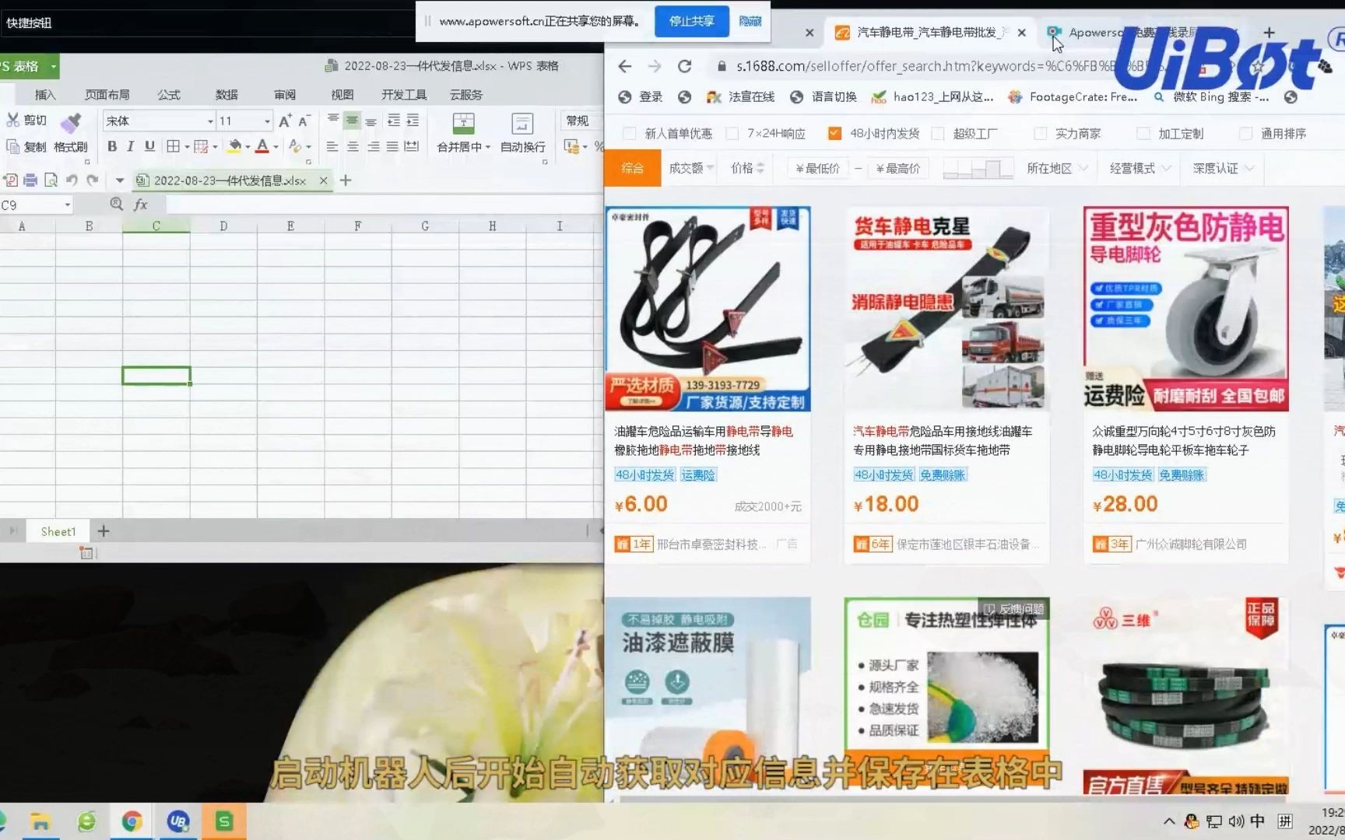Image resolution: width=1345 pixels, height=840 pixels.
Task: Apply yellow fill color bucket
Action: [234, 146]
